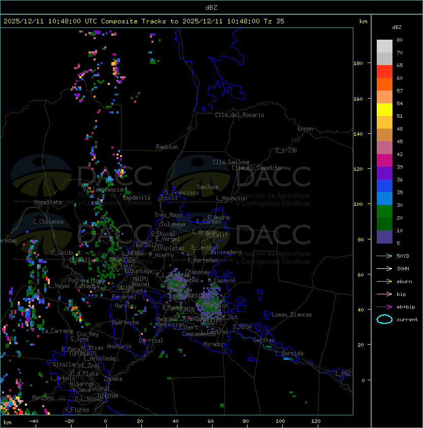This screenshot has width=423, height=428.
Task: Click the Lomas_Blancas label
Action: pos(292,315)
